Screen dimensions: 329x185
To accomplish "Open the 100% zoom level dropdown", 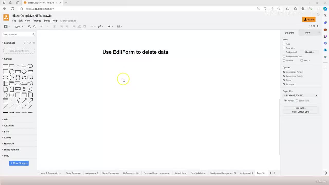I will pos(19,26).
